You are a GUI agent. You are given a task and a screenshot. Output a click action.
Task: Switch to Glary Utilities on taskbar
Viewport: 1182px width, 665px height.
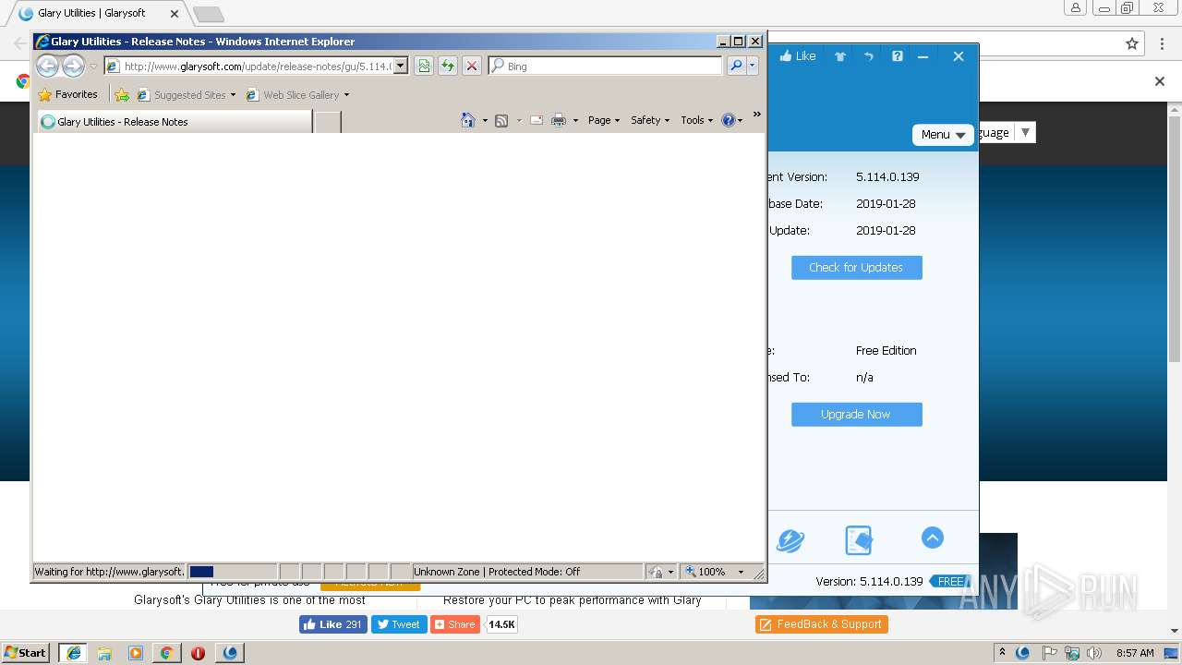click(230, 653)
